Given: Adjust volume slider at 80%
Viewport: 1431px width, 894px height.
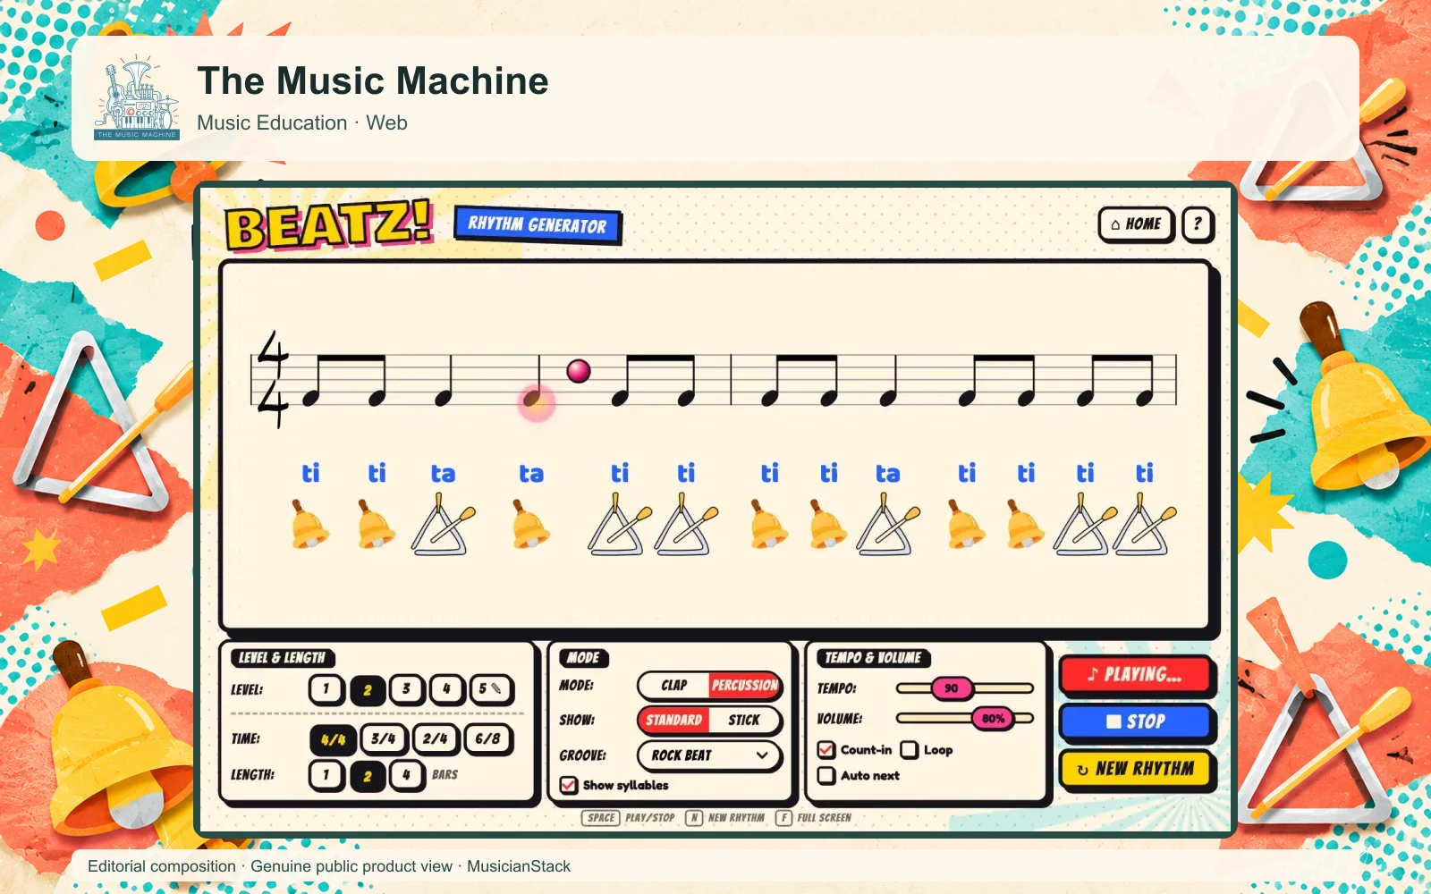Looking at the screenshot, I should click(993, 718).
